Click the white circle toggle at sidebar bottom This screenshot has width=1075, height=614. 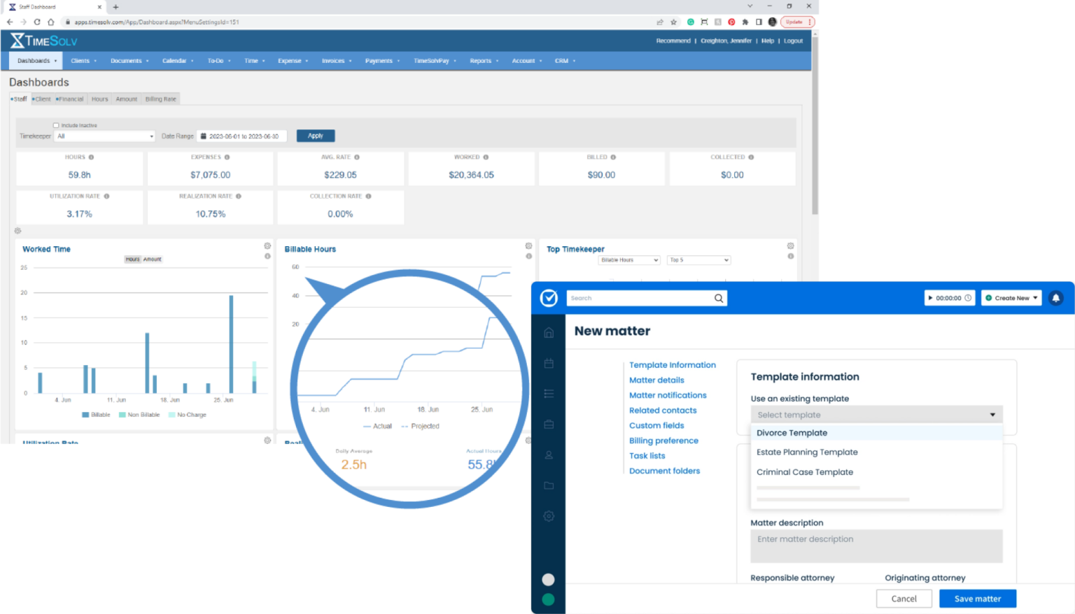pyautogui.click(x=549, y=580)
